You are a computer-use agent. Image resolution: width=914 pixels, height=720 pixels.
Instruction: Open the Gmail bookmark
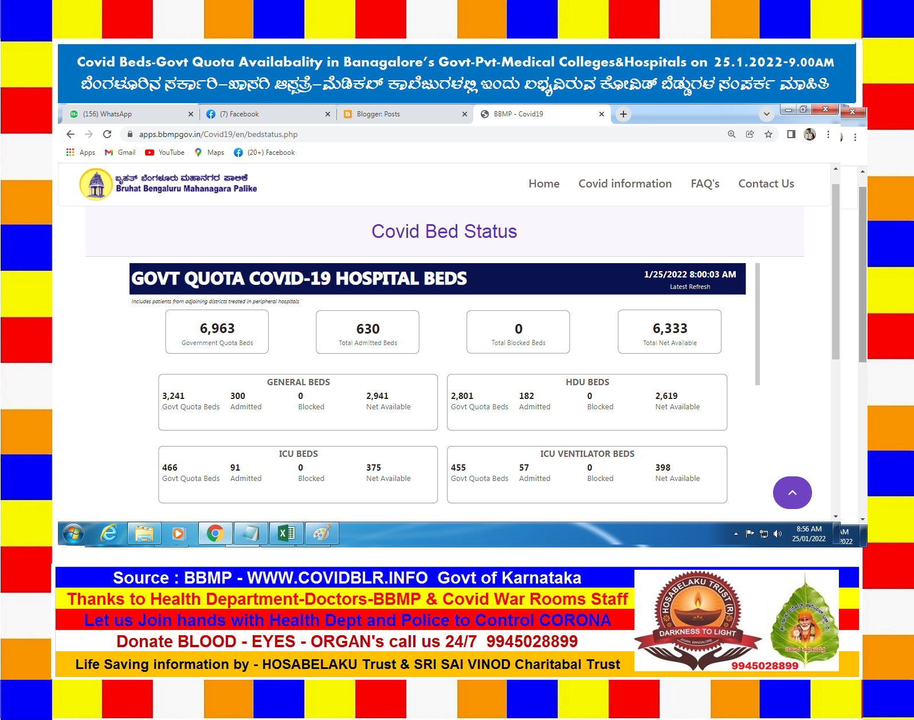click(120, 152)
